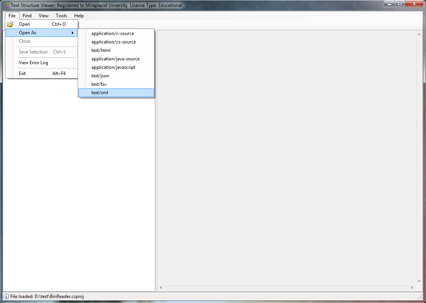The width and height of the screenshot is (426, 303).
Task: Open the Find menu
Action: click(x=27, y=15)
